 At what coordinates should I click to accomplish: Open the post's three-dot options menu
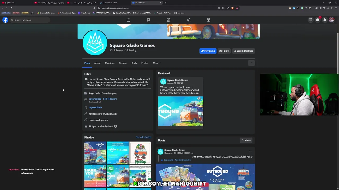point(250,151)
